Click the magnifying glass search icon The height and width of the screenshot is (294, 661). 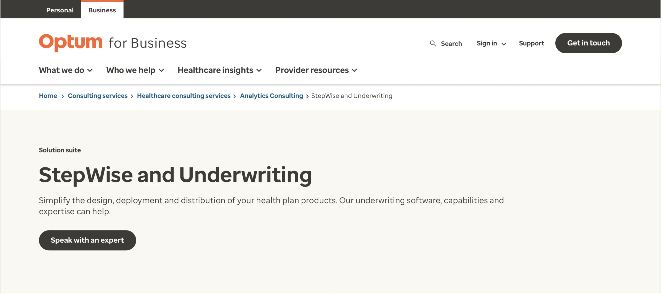[x=433, y=43]
